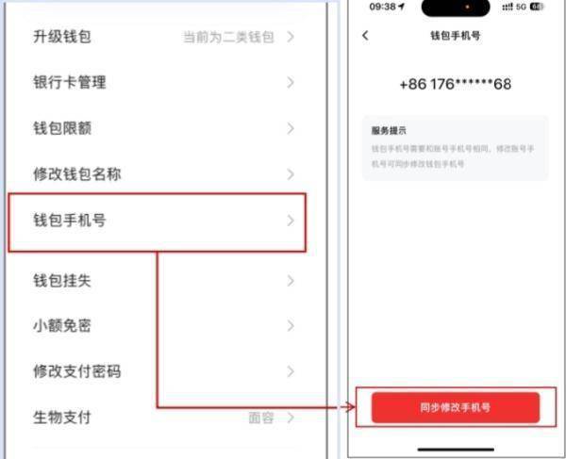Image resolution: width=566 pixels, height=459 pixels.
Task: Open 修改钱包名称 chevron arrow
Action: (291, 174)
